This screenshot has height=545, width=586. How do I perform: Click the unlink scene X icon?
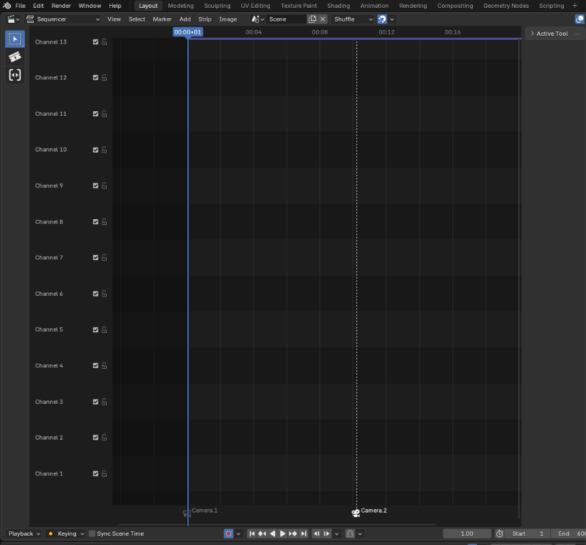point(323,19)
